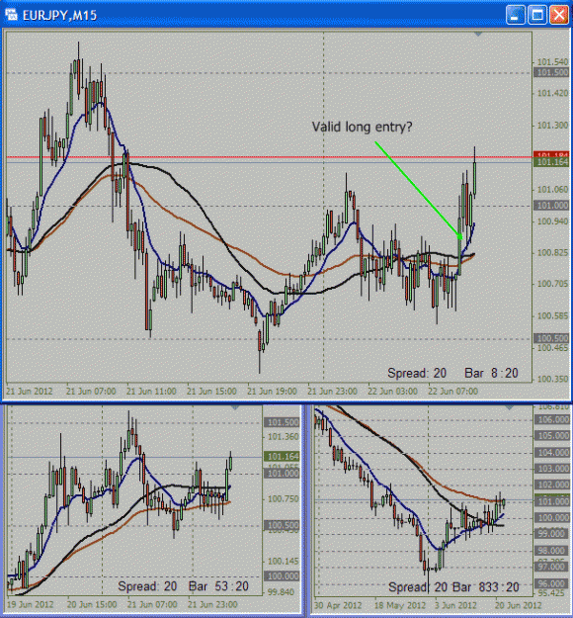The height and width of the screenshot is (618, 573).
Task: Click the 106.000 level label in the bottom-right chart
Action: point(552,420)
